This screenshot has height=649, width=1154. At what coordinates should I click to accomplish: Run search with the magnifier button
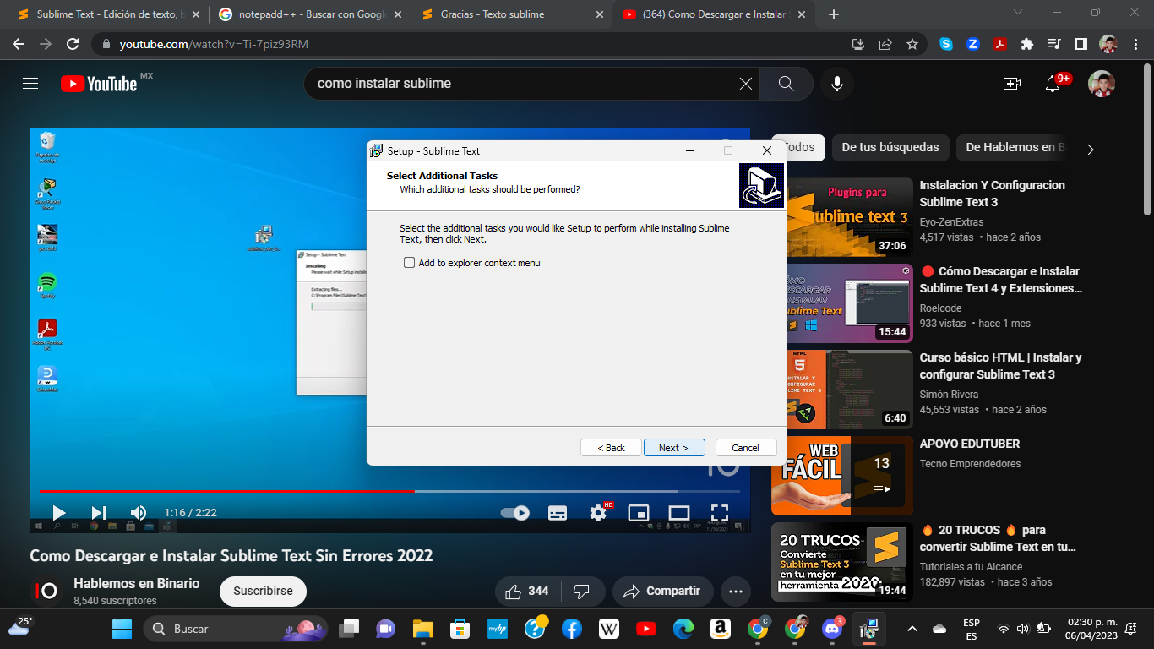coord(786,84)
